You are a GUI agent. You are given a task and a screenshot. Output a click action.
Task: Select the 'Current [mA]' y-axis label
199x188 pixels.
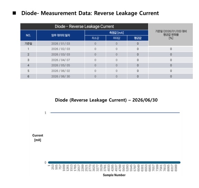point(38,138)
